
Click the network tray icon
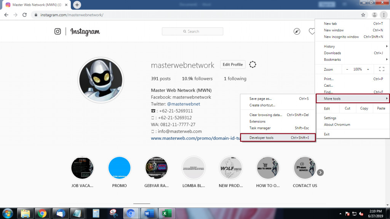pos(355,214)
